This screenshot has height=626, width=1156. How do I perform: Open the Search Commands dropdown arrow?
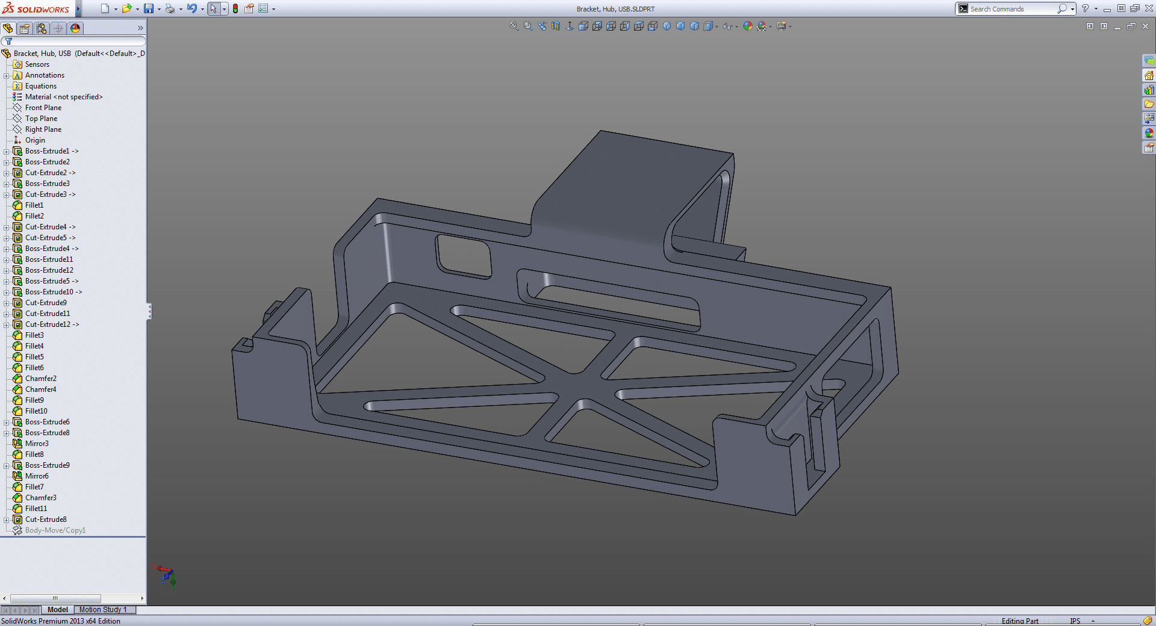coord(1073,9)
